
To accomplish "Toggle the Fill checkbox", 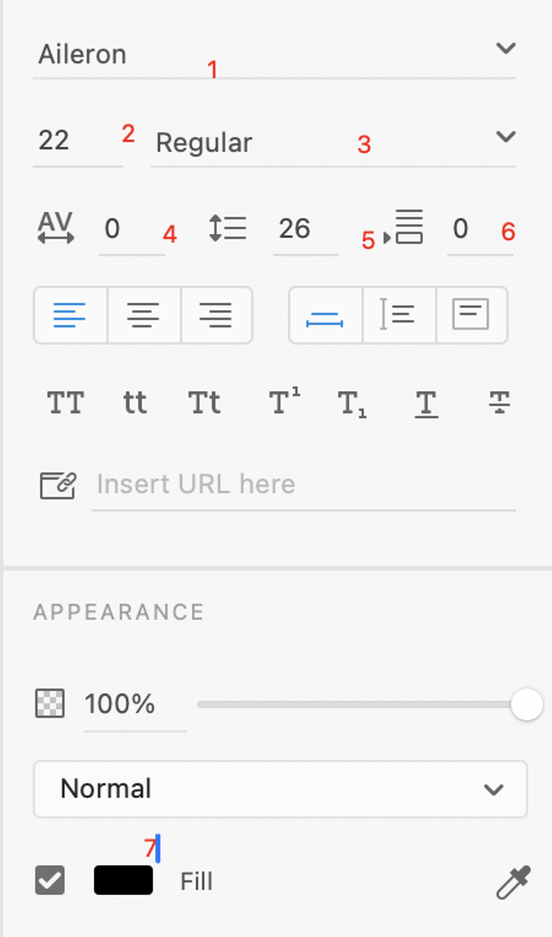I will (x=50, y=880).
